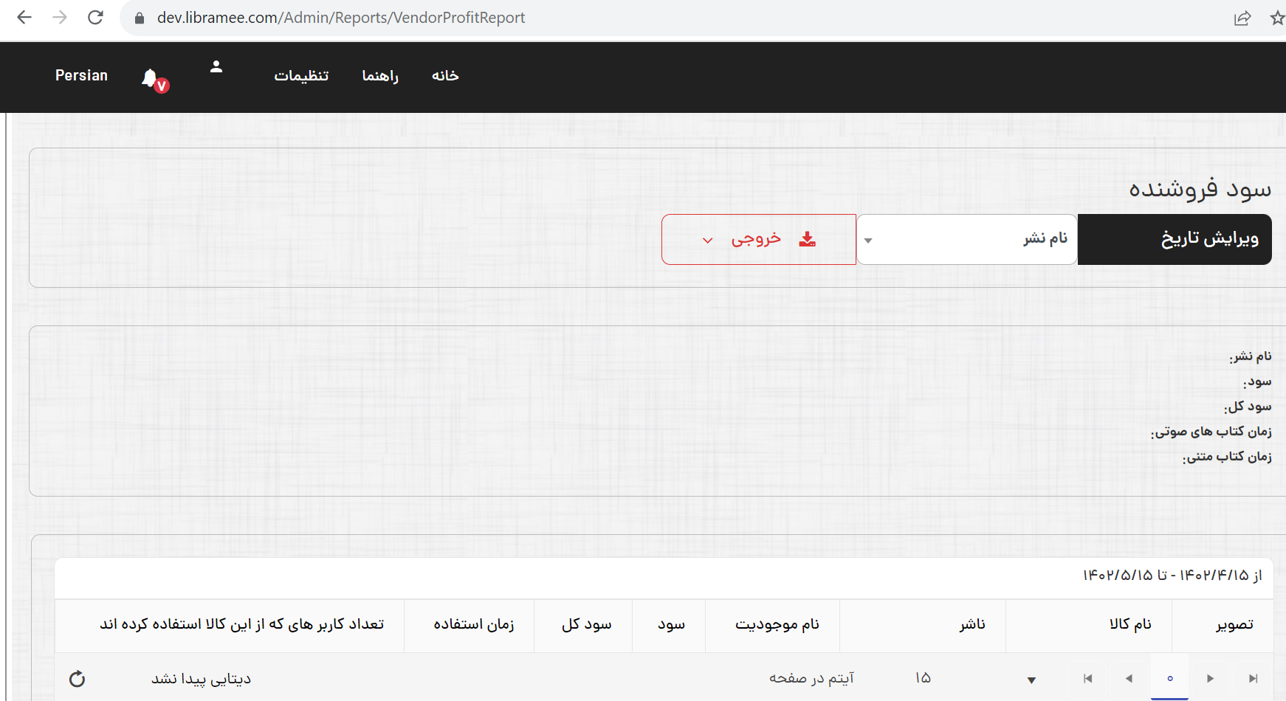The height and width of the screenshot is (701, 1286).
Task: Reload the page in browser toolbar
Action: tap(95, 18)
